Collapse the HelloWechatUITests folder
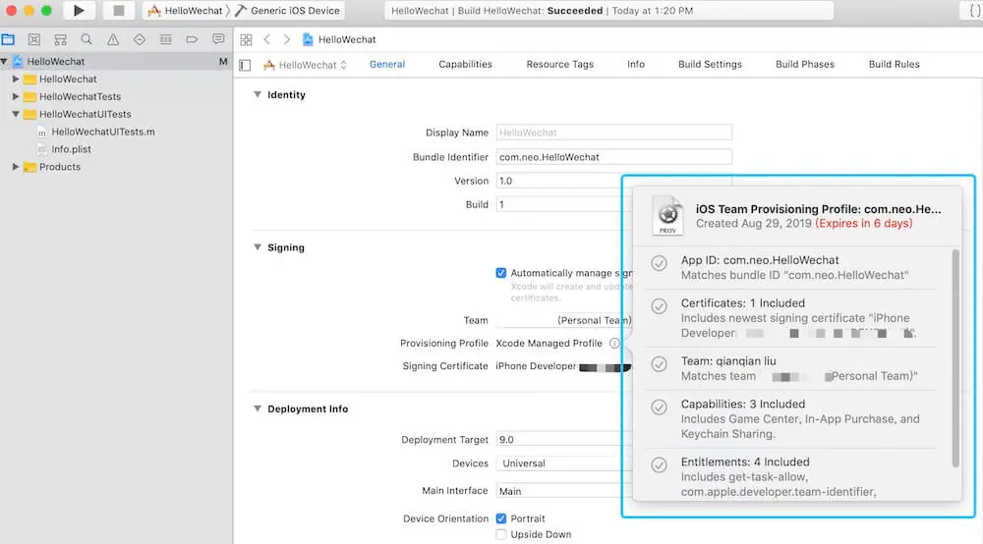Image resolution: width=983 pixels, height=544 pixels. [16, 114]
